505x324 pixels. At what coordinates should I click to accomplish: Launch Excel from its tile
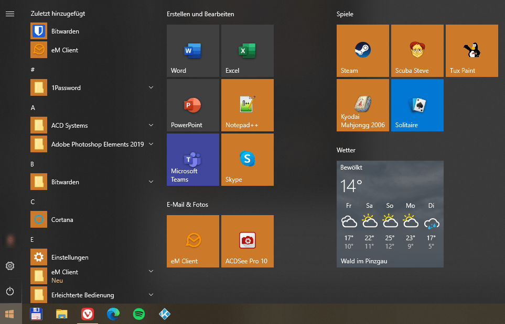248,51
